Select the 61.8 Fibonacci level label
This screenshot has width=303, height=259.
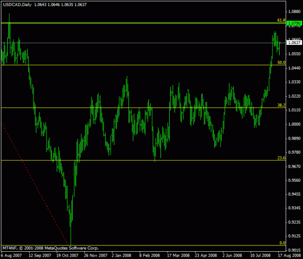[281, 20]
